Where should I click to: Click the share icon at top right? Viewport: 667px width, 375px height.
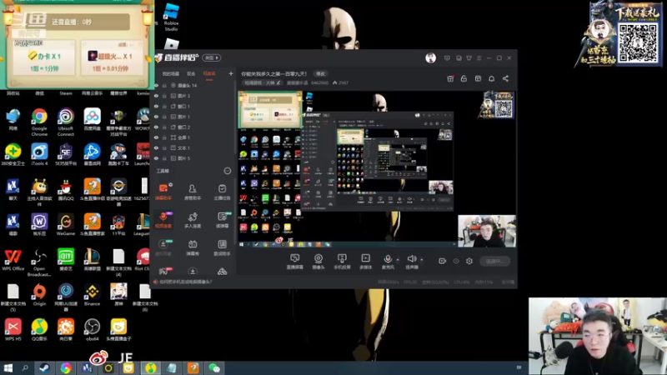tap(505, 78)
